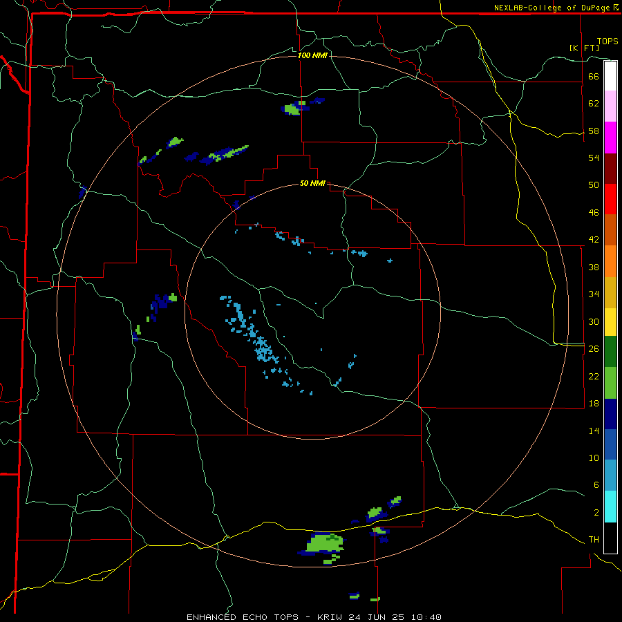Select the '50' scale label
Image resolution: width=622 pixels, height=622 pixels.
[x=594, y=185]
